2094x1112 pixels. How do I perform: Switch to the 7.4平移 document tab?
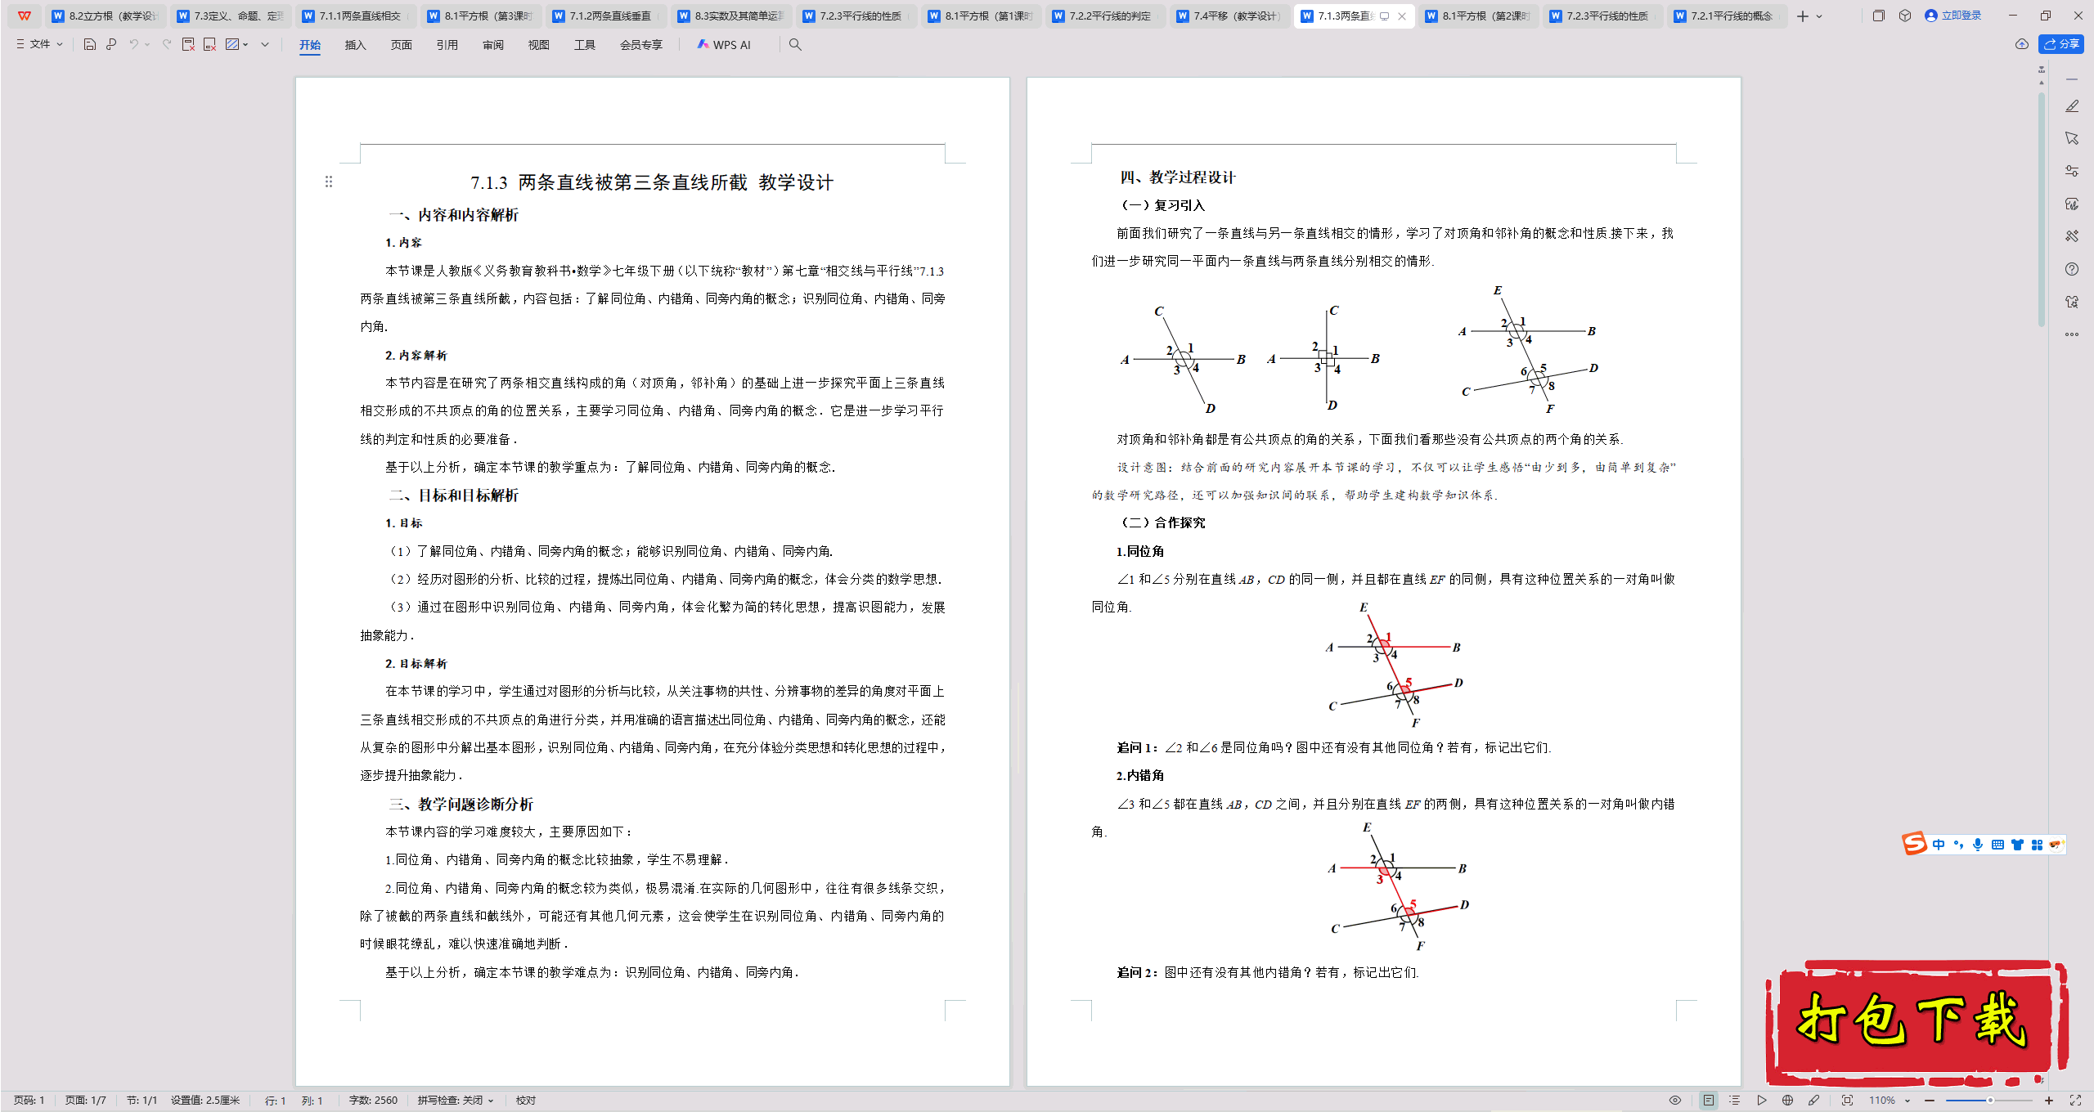pyautogui.click(x=1230, y=16)
